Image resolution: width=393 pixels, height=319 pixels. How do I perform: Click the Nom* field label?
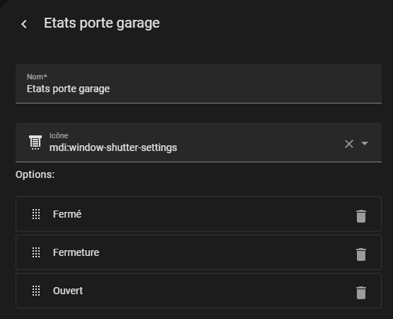(x=37, y=77)
